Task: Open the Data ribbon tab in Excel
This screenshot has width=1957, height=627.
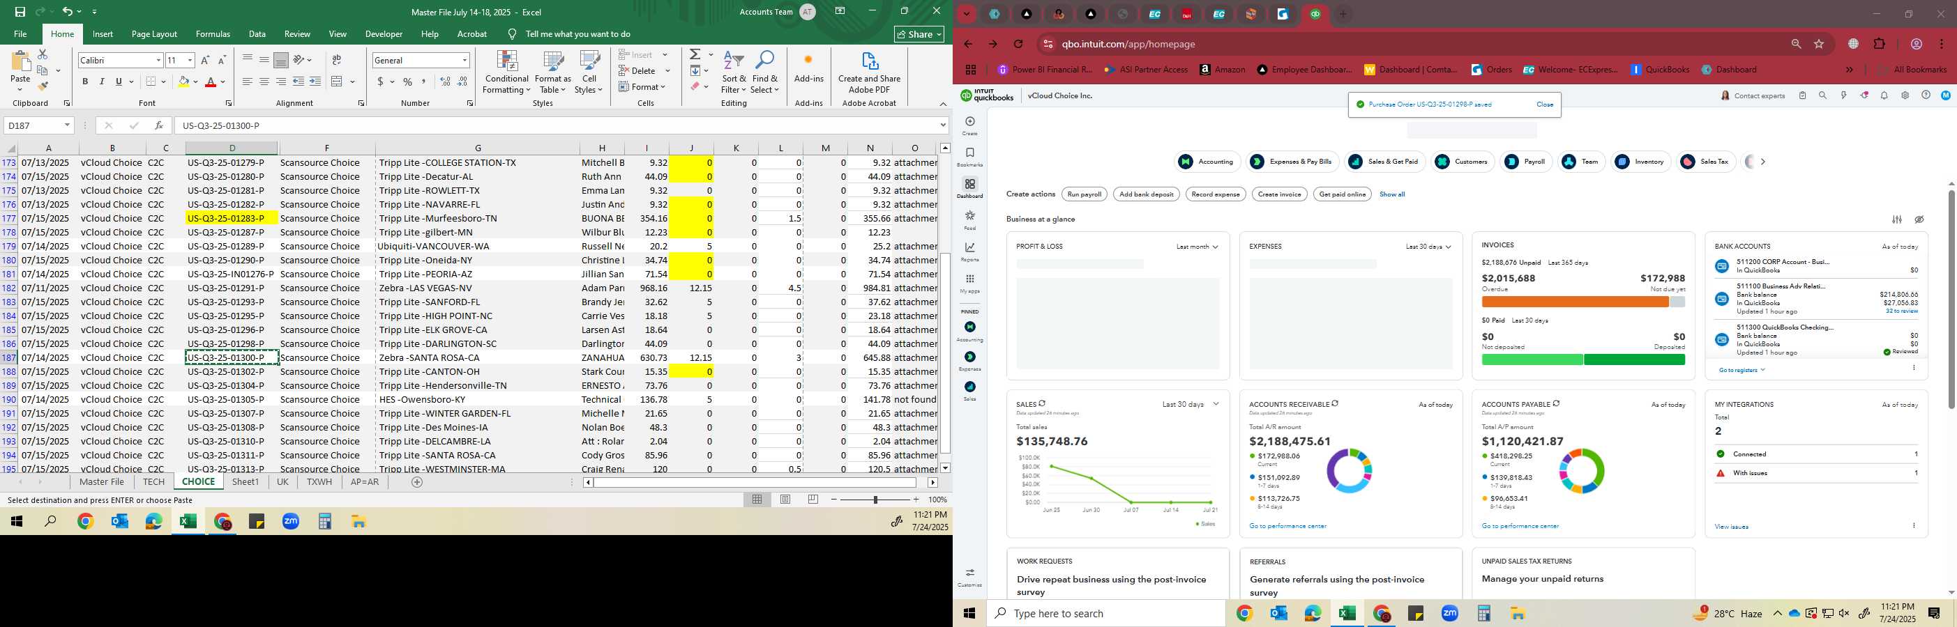Action: (x=257, y=34)
